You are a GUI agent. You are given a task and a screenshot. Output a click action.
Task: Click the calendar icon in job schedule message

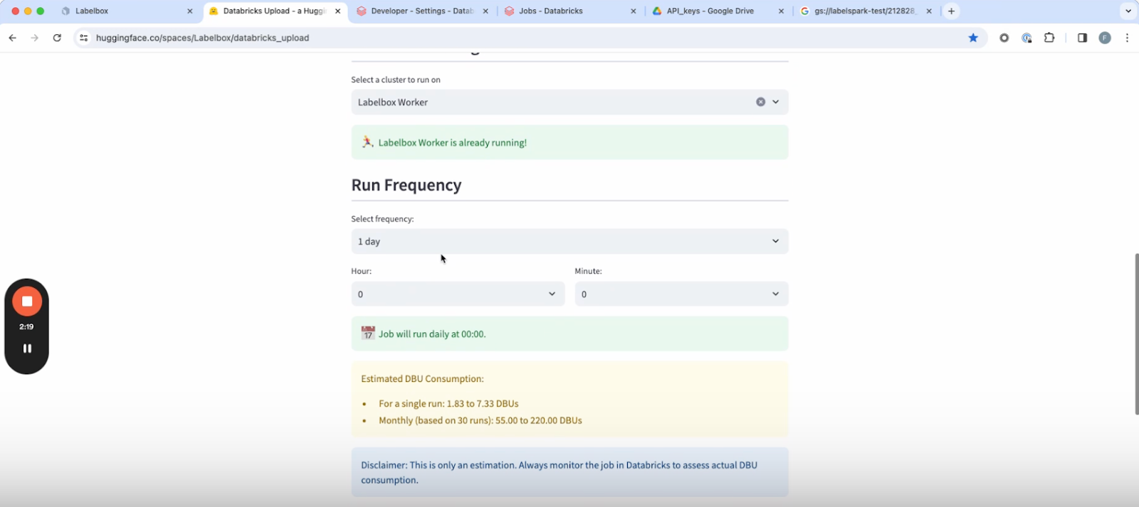(368, 333)
